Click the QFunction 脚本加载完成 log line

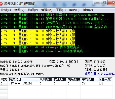coord(44,51)
